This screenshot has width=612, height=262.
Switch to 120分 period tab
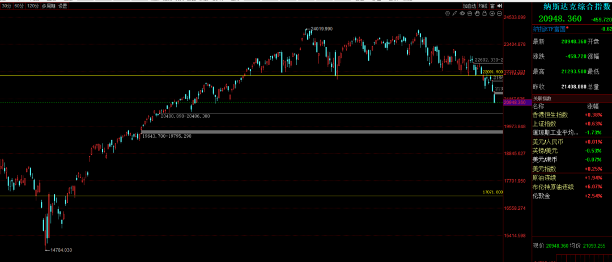pos(33,6)
